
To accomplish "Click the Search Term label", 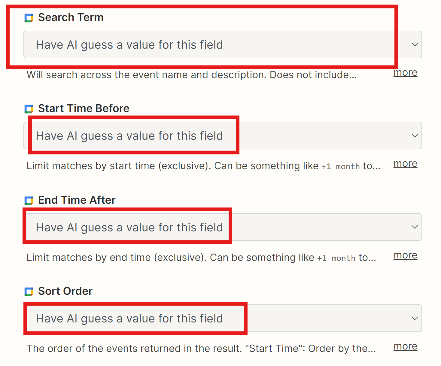I will pos(71,17).
